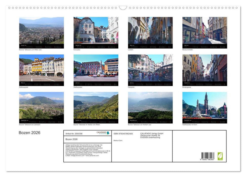Click the www.calvendo.com link
Screen dimensions: 246x177
pyautogui.click(x=92, y=156)
